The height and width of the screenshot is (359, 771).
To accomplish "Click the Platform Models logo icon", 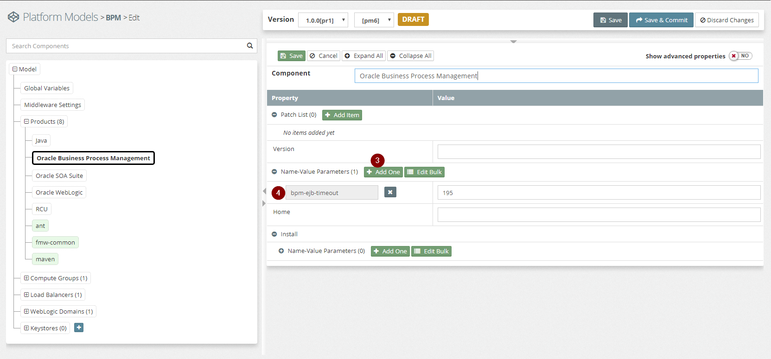I will (x=13, y=17).
